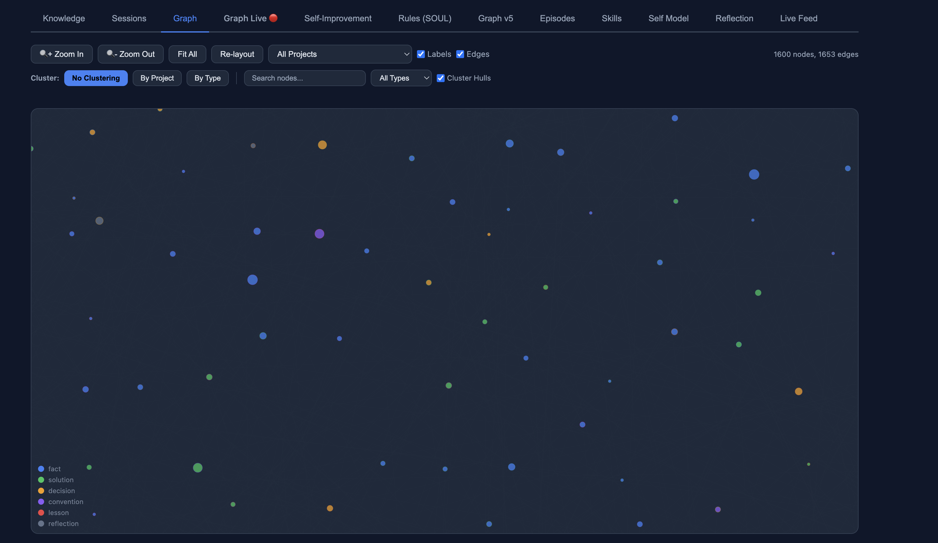The height and width of the screenshot is (543, 938).
Task: Click the 'decision' legend label
Action: point(61,491)
